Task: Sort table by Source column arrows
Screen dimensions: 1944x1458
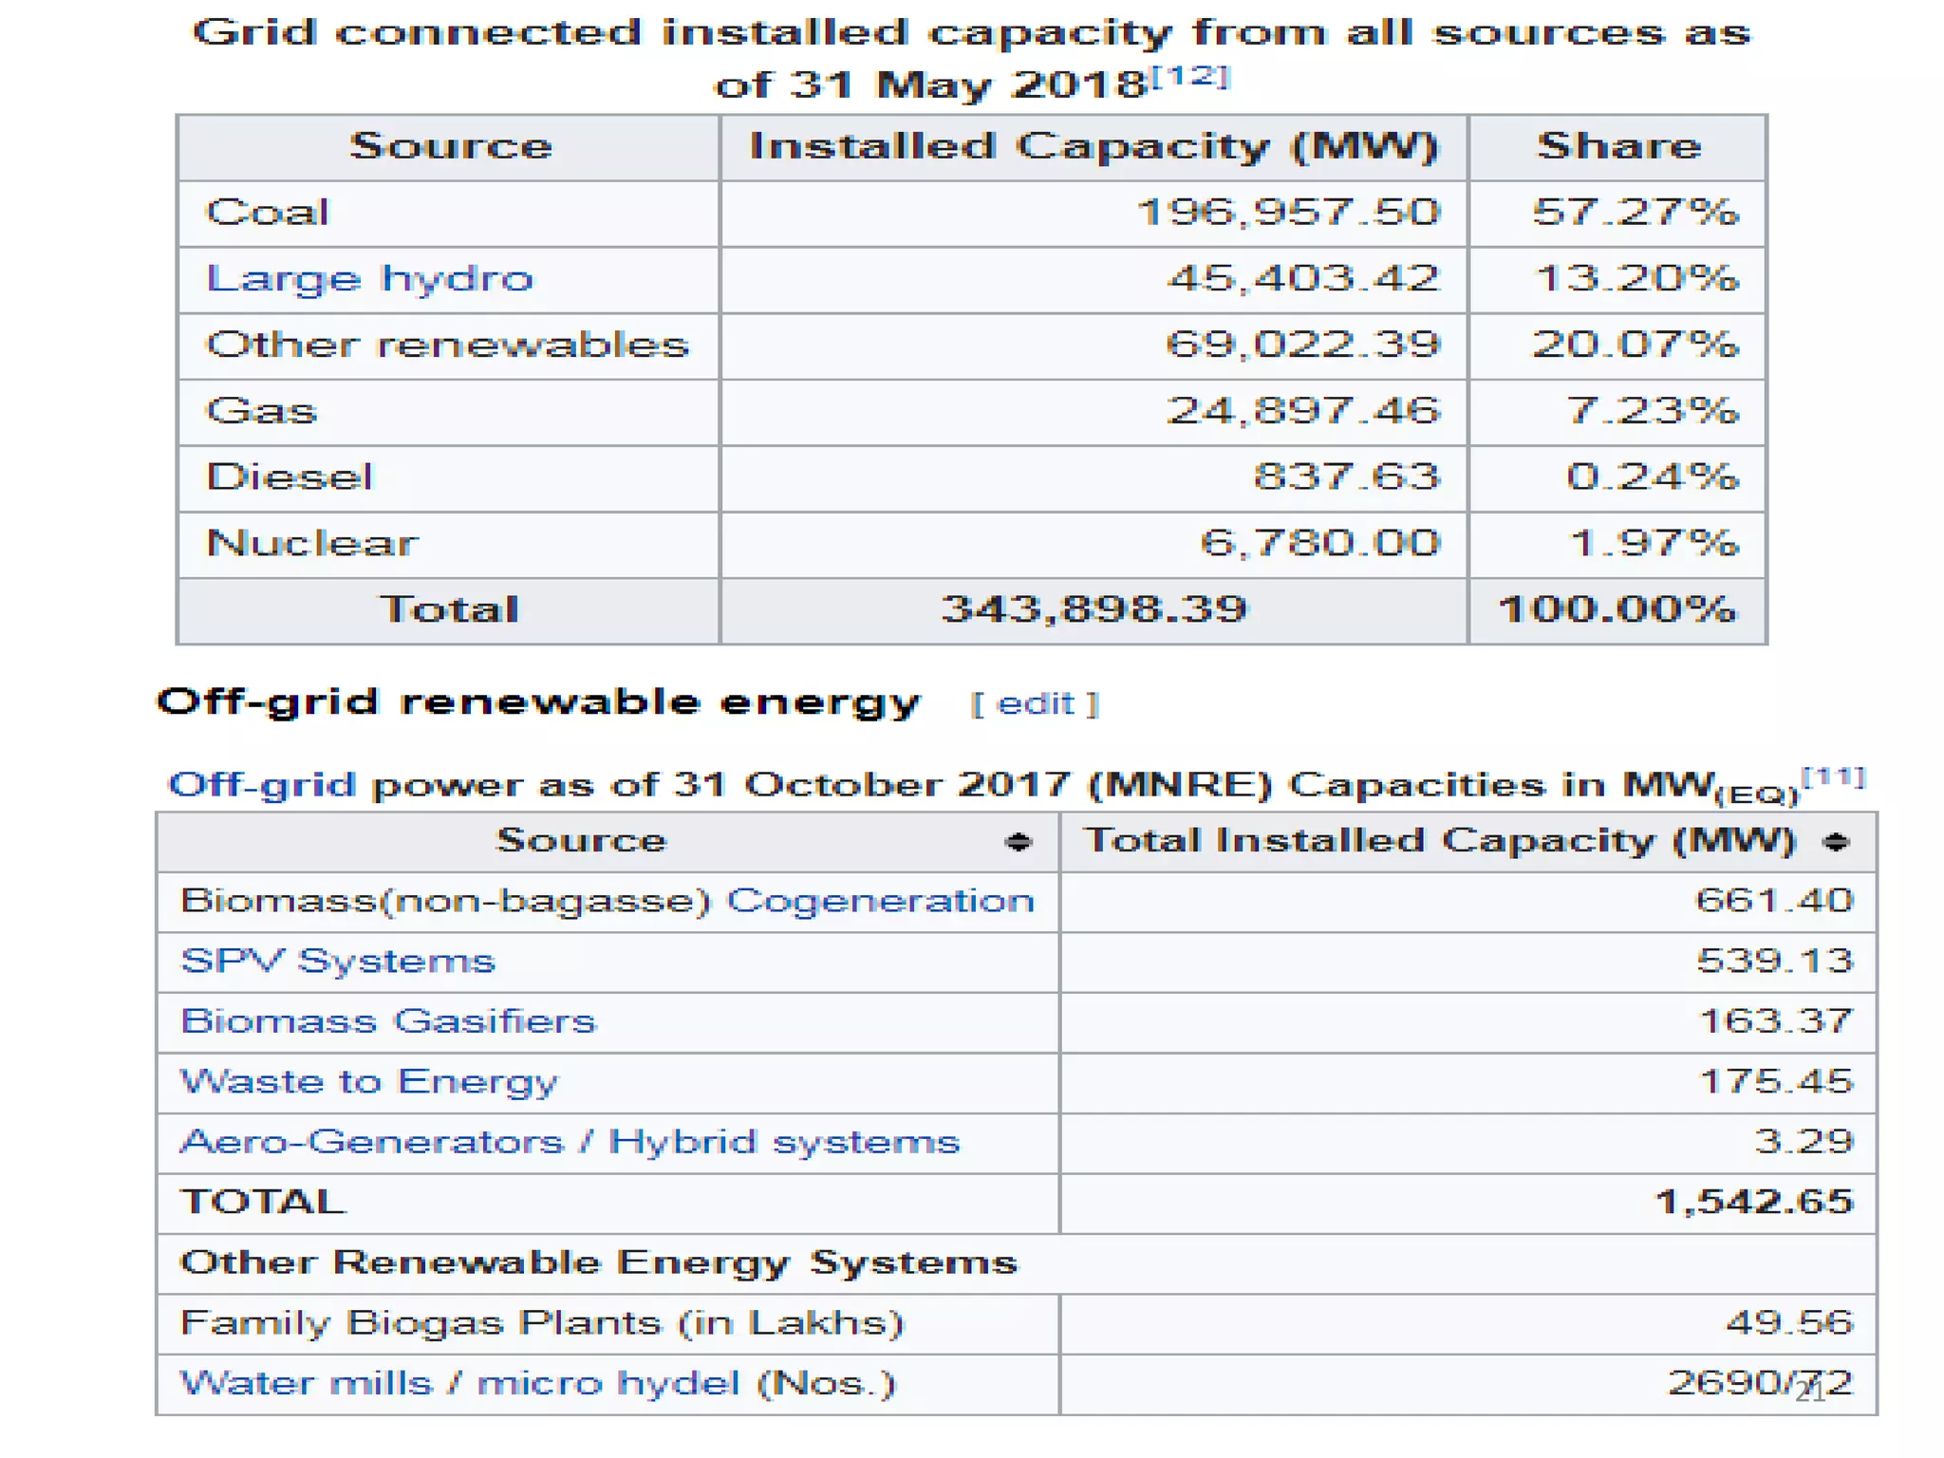Action: pyautogui.click(x=1018, y=842)
